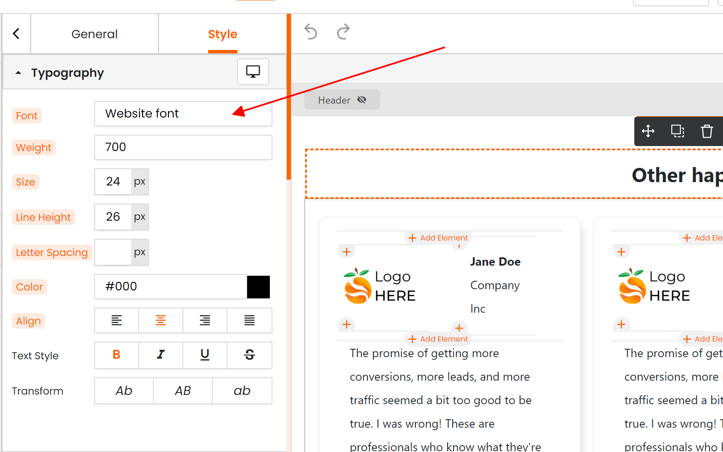Switch to the General tab
This screenshot has height=452, width=723.
[95, 34]
